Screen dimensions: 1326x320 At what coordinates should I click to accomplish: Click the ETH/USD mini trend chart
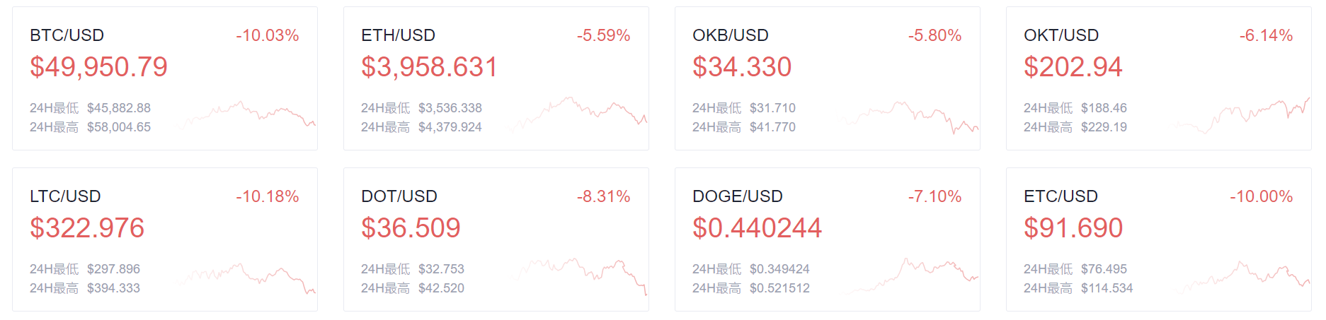click(577, 113)
